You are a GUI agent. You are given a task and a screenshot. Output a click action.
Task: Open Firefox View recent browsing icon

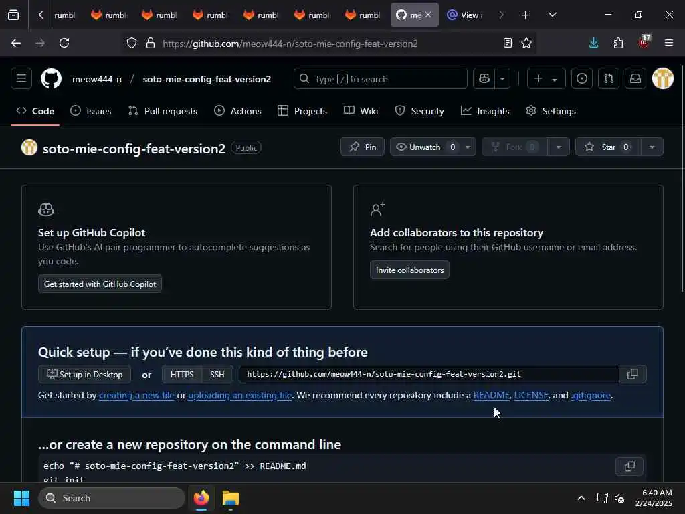pos(13,15)
